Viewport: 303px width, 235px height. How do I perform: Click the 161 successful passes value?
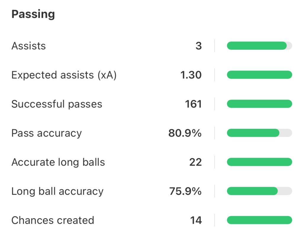[193, 104]
